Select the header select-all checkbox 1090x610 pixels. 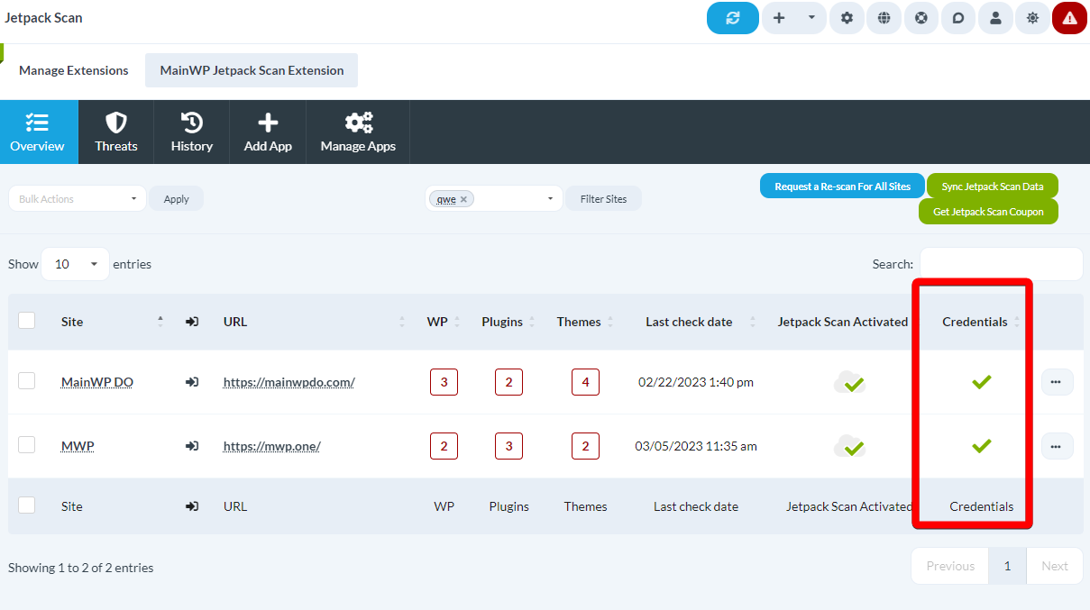[27, 321]
